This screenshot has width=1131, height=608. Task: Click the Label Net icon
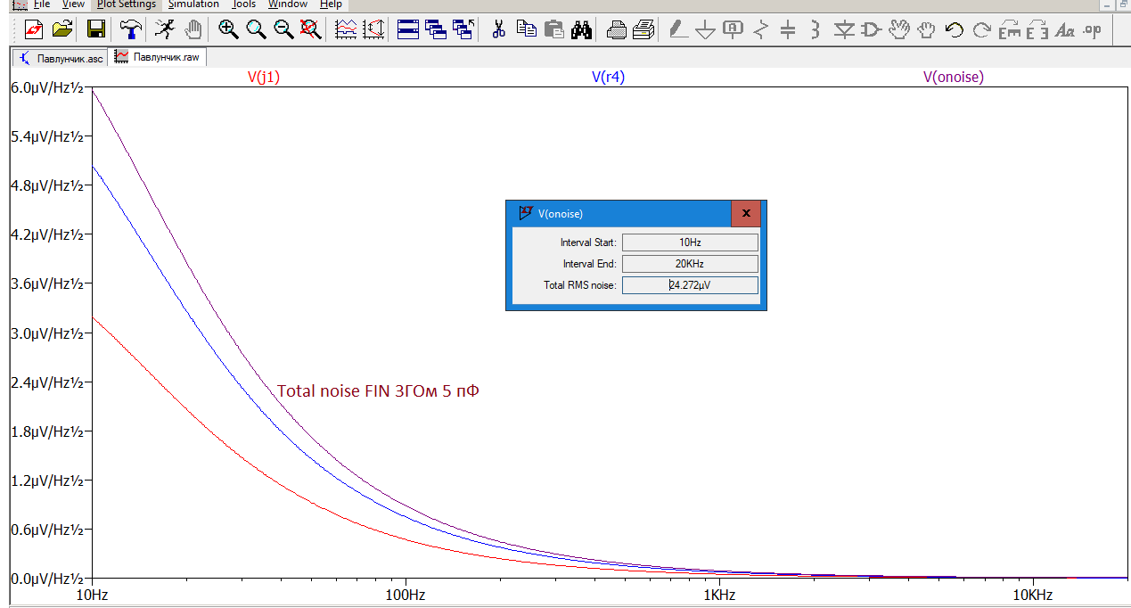(x=733, y=29)
